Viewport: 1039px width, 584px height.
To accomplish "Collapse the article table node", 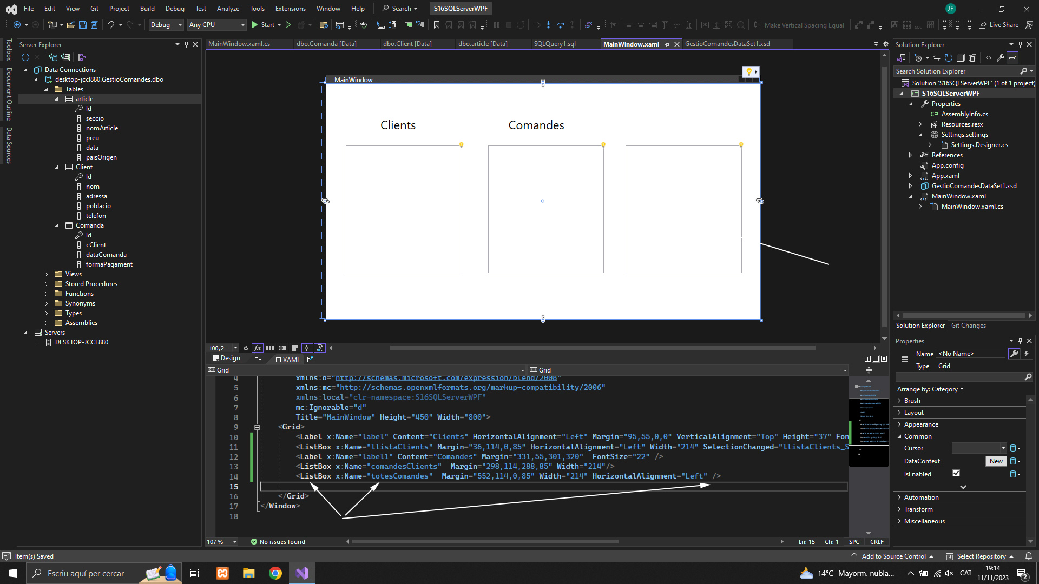I will click(56, 99).
